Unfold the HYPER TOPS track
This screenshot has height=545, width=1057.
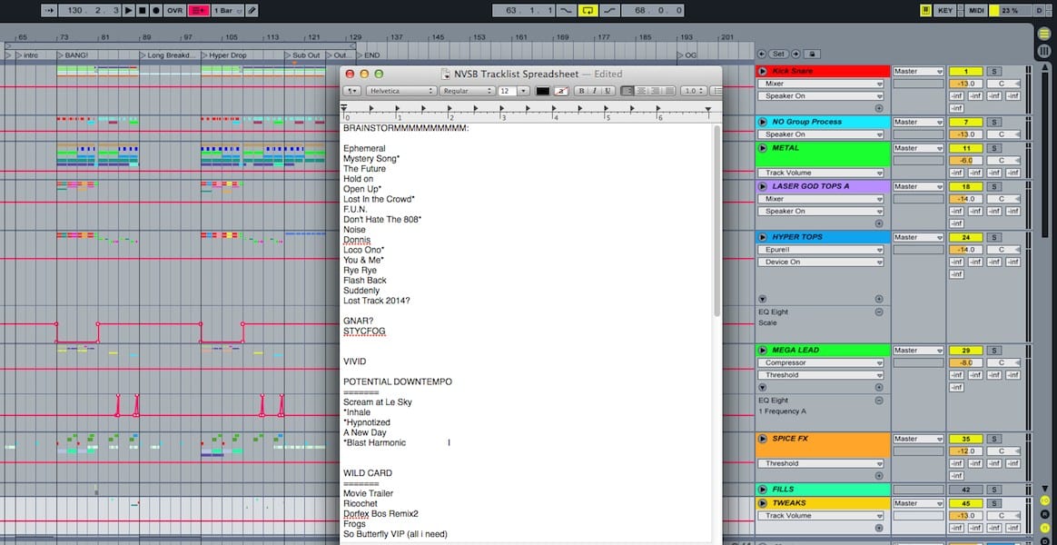click(763, 237)
